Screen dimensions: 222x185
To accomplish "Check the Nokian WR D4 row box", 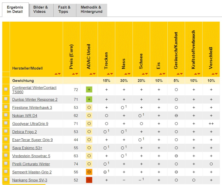I will click(6, 115).
